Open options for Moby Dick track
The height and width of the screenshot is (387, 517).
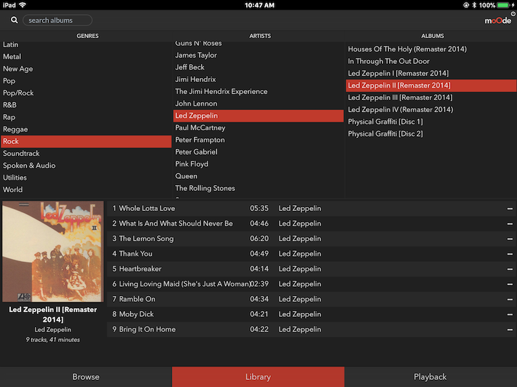[510, 315]
